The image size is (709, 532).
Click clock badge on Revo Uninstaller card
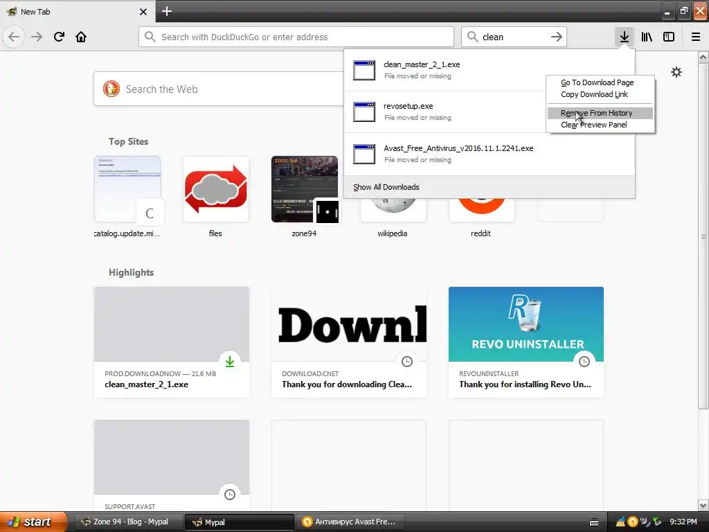[584, 362]
